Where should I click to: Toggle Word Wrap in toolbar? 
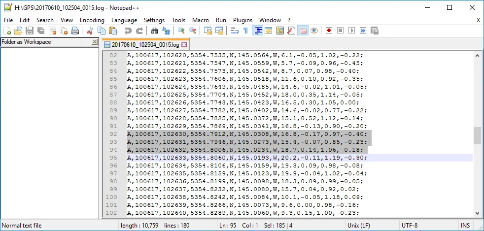tap(235, 31)
